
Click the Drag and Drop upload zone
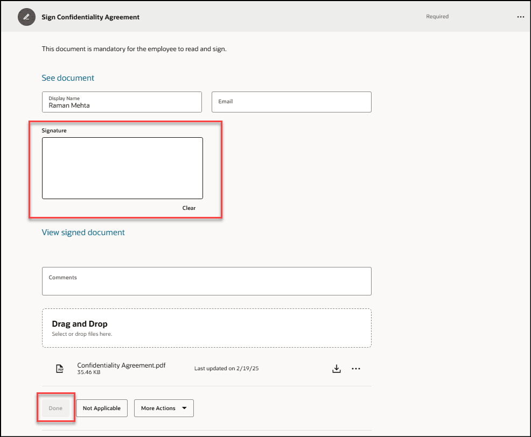coord(207,328)
